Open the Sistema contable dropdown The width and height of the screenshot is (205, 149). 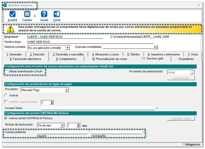click(x=67, y=48)
